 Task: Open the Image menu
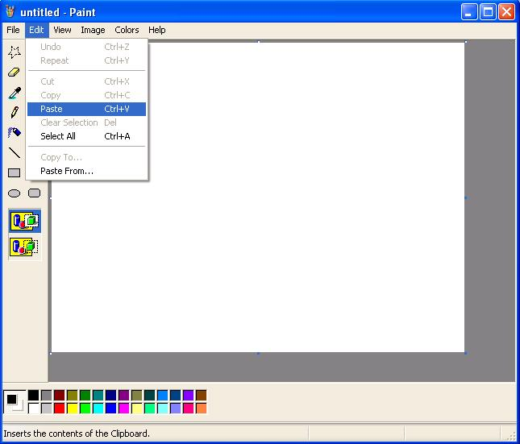tap(93, 30)
